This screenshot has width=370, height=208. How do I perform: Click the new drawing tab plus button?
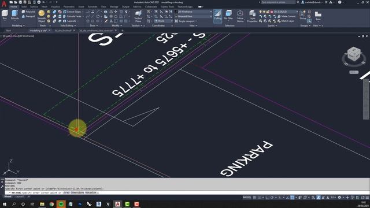click(x=122, y=31)
